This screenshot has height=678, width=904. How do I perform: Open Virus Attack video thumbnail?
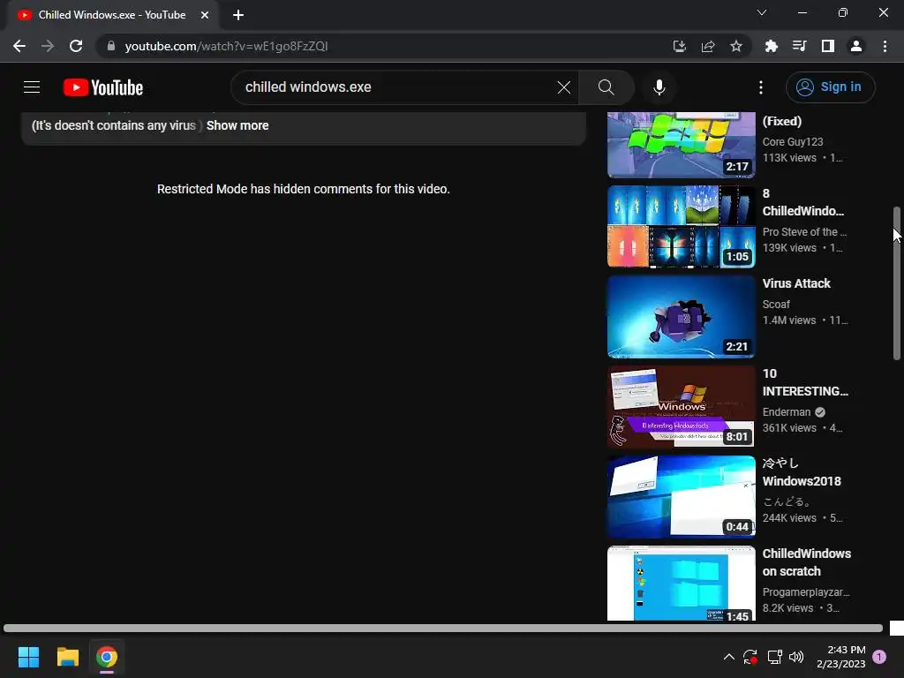point(681,317)
